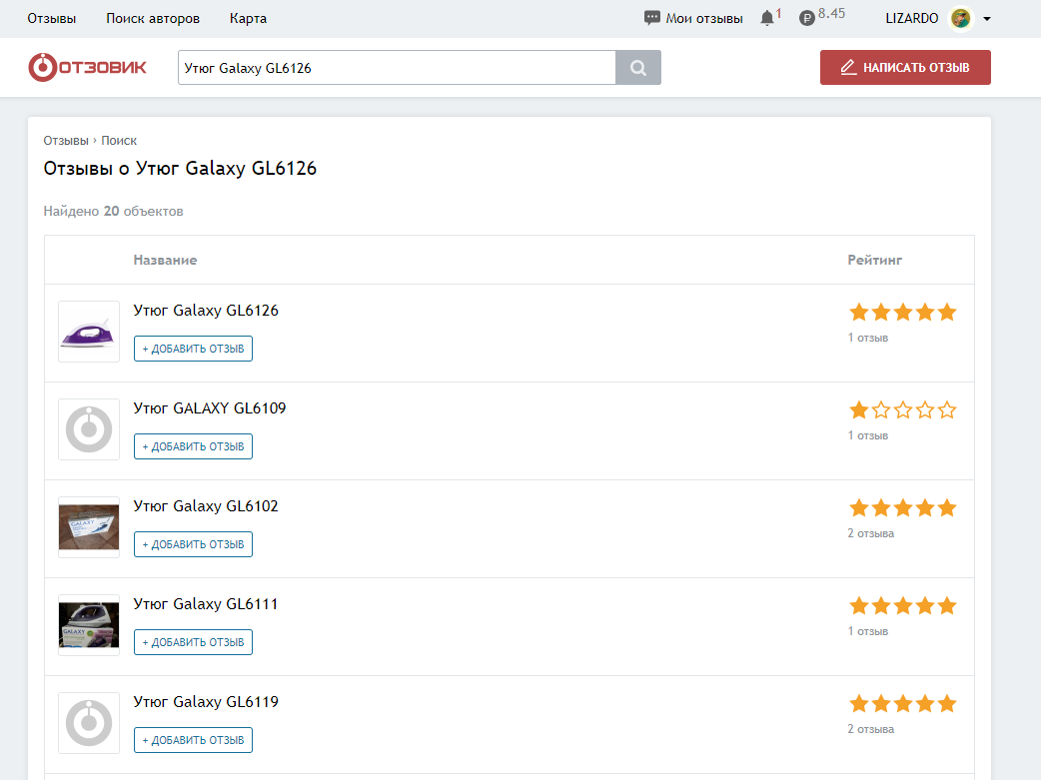Image resolution: width=1041 pixels, height=780 pixels.
Task: Click the purple iron thumbnail of GL6126
Action: 89,332
